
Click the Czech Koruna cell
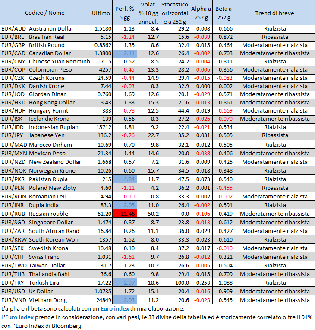pos(59,78)
